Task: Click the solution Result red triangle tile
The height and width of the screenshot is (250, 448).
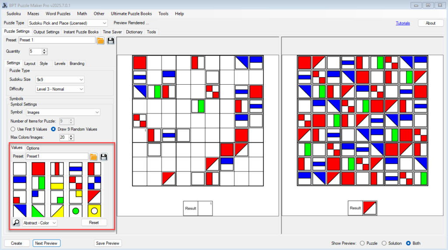Action: coord(370,208)
